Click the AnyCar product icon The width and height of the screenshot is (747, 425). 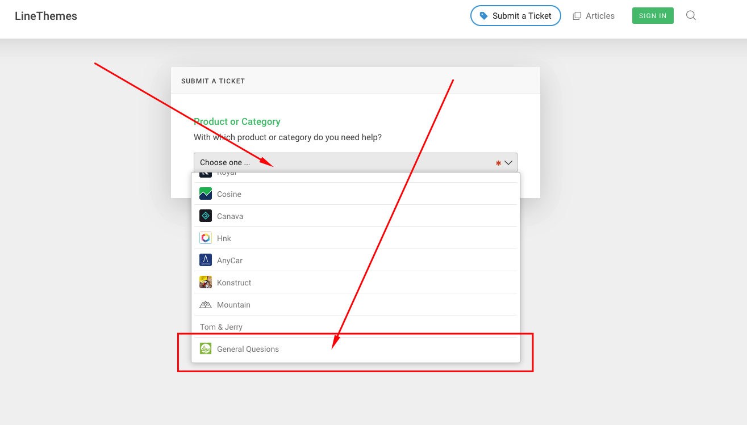pyautogui.click(x=206, y=260)
